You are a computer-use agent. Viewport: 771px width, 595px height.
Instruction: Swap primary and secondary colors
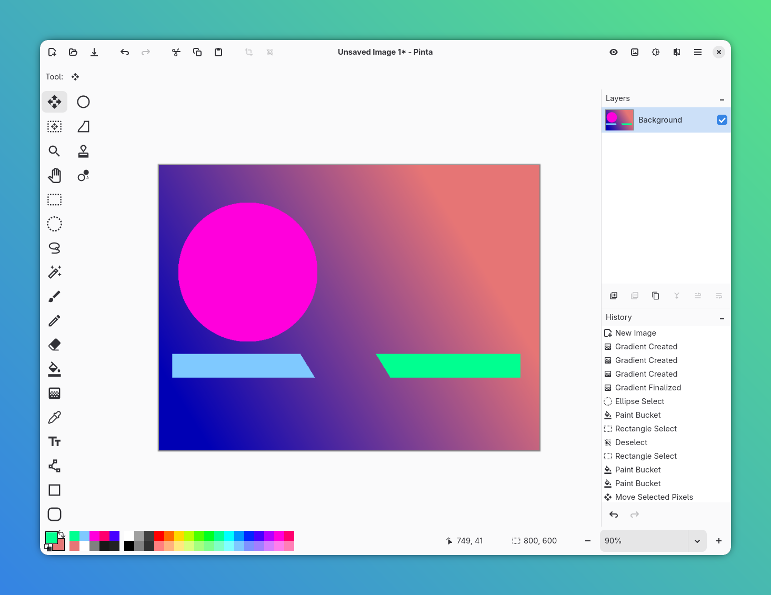pos(62,534)
